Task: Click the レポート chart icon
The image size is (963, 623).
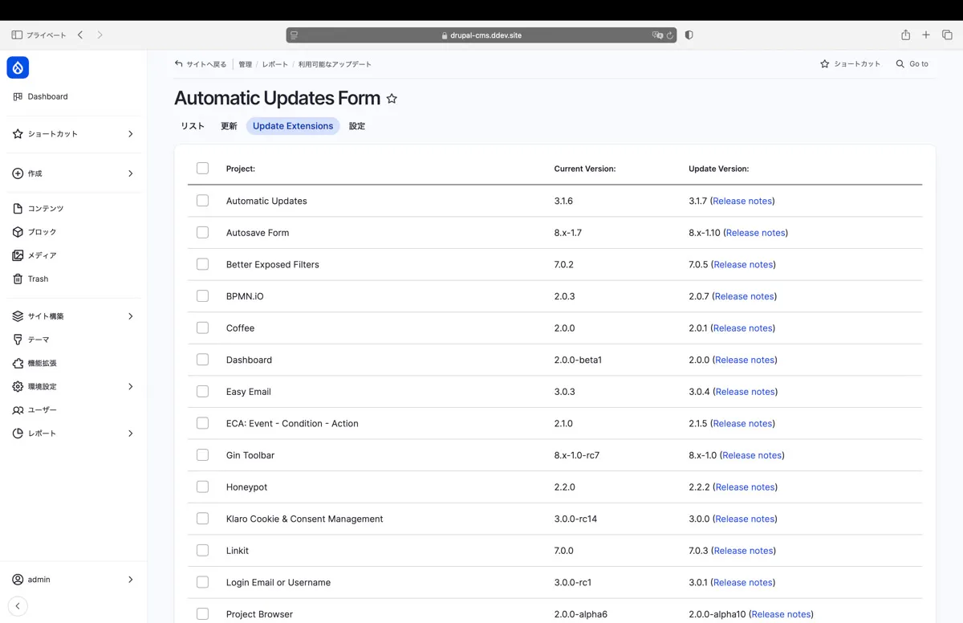Action: pyautogui.click(x=18, y=434)
